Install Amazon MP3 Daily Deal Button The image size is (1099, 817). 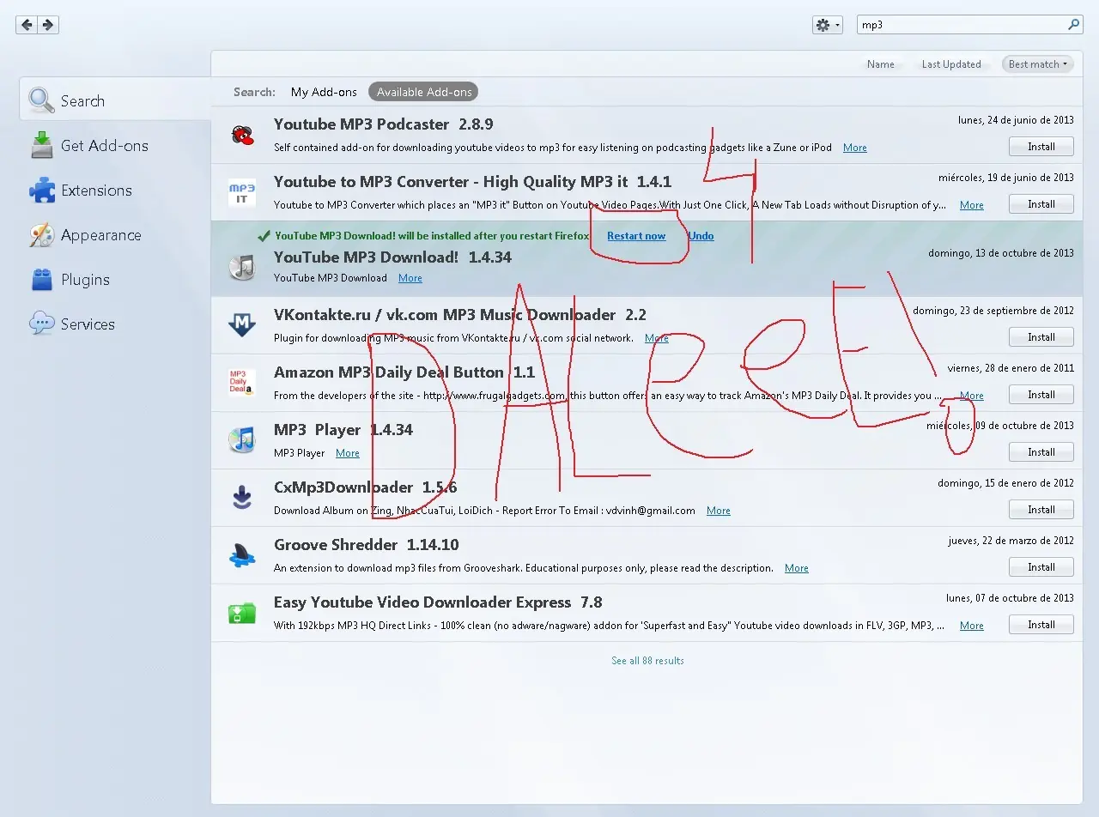point(1041,395)
